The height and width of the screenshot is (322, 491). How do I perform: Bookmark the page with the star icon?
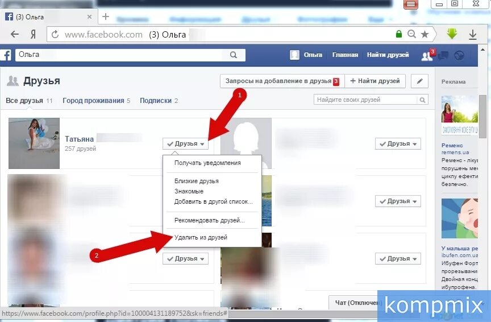tap(425, 34)
